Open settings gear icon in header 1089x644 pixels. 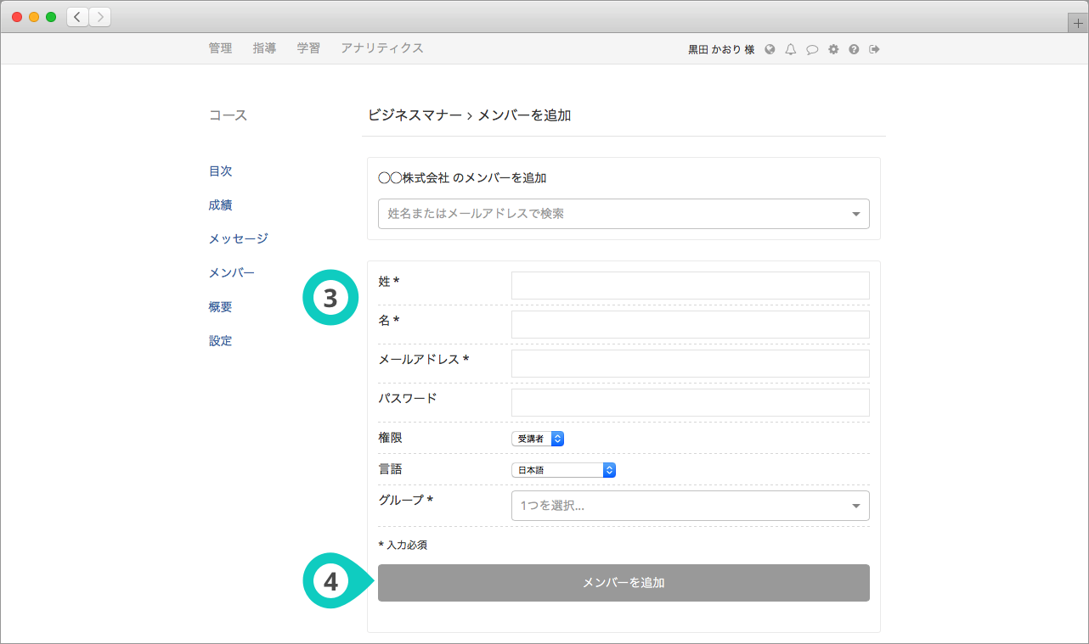tap(833, 49)
